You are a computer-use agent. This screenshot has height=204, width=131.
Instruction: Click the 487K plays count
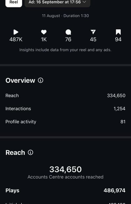pos(16,40)
